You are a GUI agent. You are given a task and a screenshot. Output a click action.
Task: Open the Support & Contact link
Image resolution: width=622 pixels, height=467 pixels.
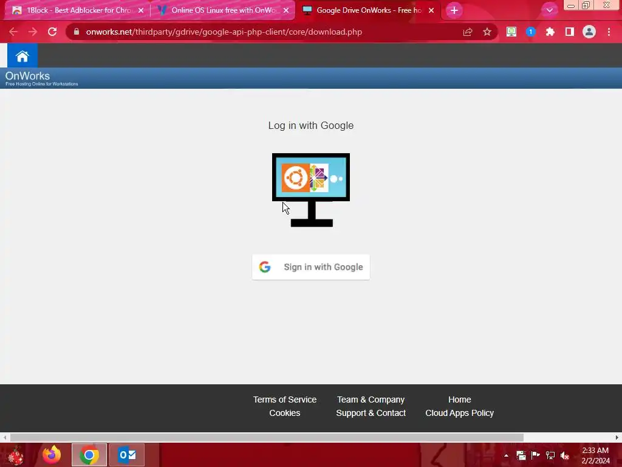pos(371,413)
